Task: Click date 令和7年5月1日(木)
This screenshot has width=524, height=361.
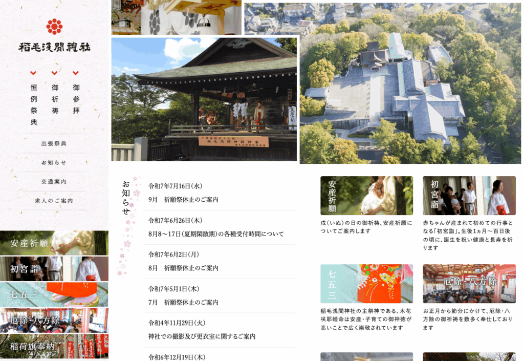Action: [x=174, y=289]
